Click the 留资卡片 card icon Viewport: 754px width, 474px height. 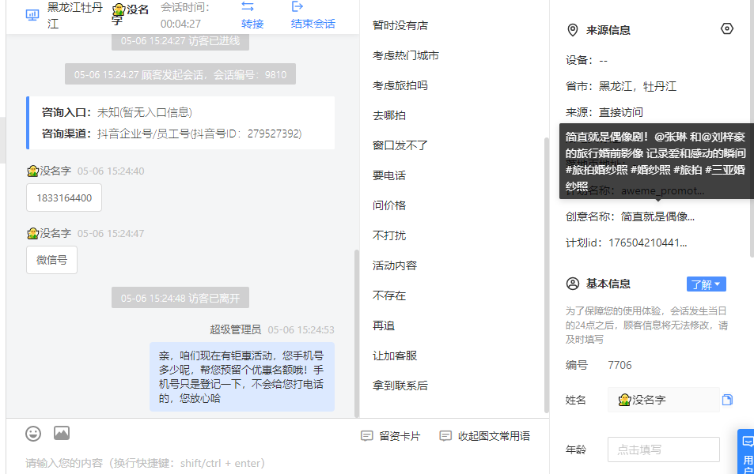(x=367, y=436)
